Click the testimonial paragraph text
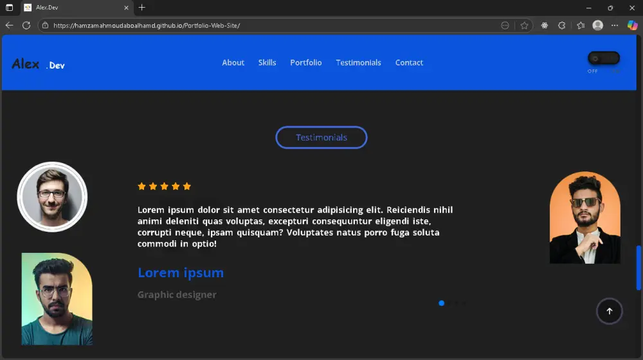Image resolution: width=643 pixels, height=360 pixels. pyautogui.click(x=295, y=227)
